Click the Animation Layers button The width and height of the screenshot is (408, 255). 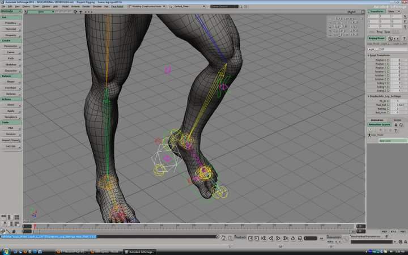pos(379,125)
